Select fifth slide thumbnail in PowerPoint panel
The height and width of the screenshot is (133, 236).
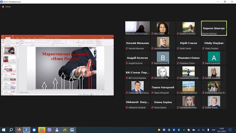pos(9,86)
